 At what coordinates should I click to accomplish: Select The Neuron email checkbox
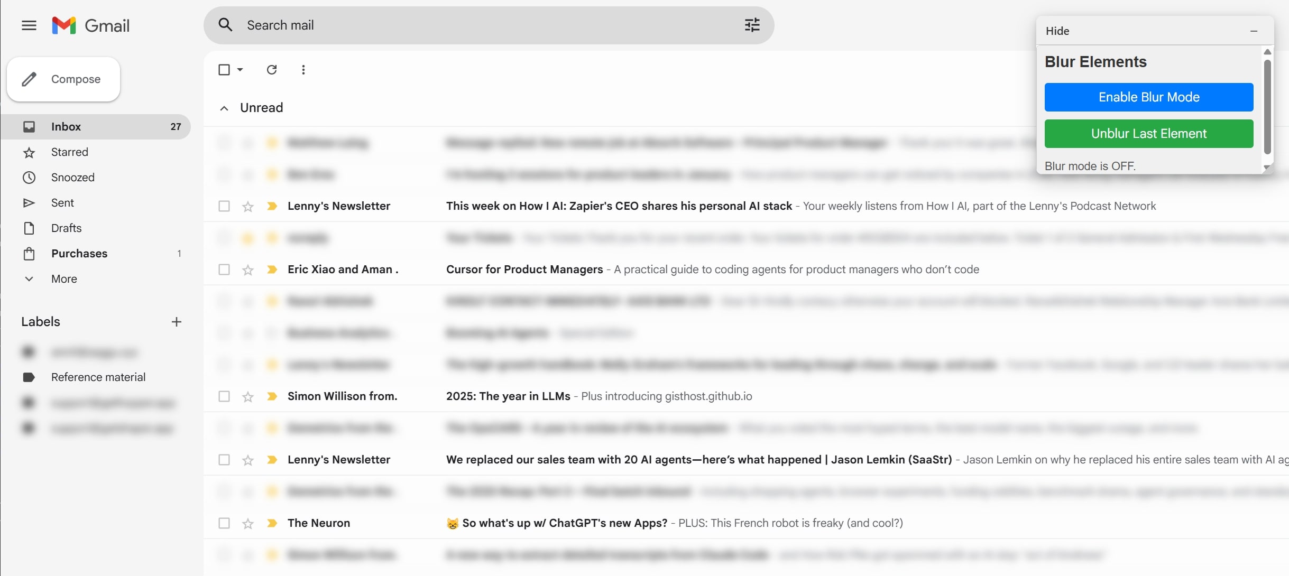click(x=224, y=523)
